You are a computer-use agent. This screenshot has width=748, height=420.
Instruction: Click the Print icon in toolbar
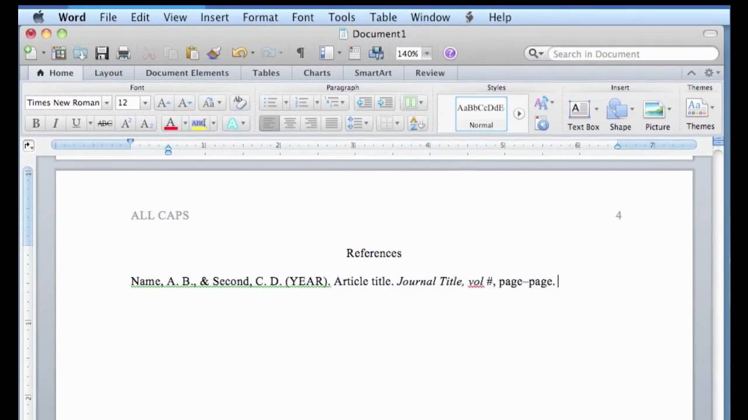[123, 54]
